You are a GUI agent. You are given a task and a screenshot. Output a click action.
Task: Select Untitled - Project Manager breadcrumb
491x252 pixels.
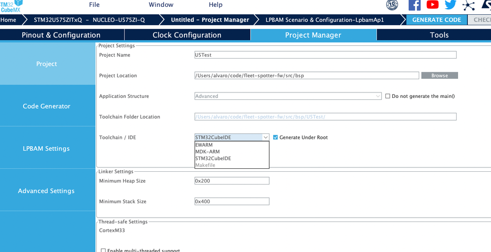pos(210,20)
